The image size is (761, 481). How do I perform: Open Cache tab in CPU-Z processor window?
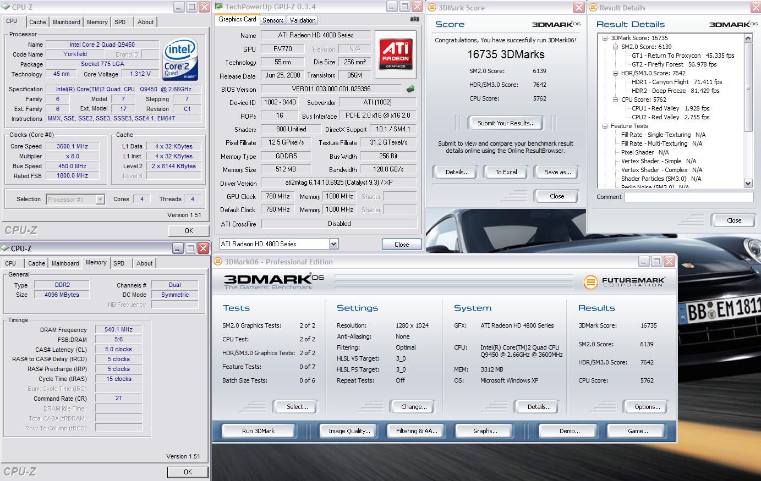pyautogui.click(x=37, y=22)
